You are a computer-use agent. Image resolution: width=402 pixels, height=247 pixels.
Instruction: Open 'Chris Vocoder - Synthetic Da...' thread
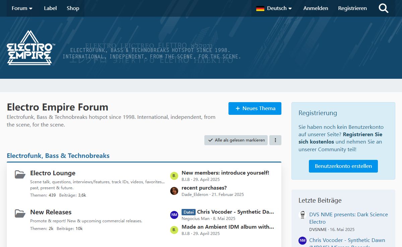[236, 212]
